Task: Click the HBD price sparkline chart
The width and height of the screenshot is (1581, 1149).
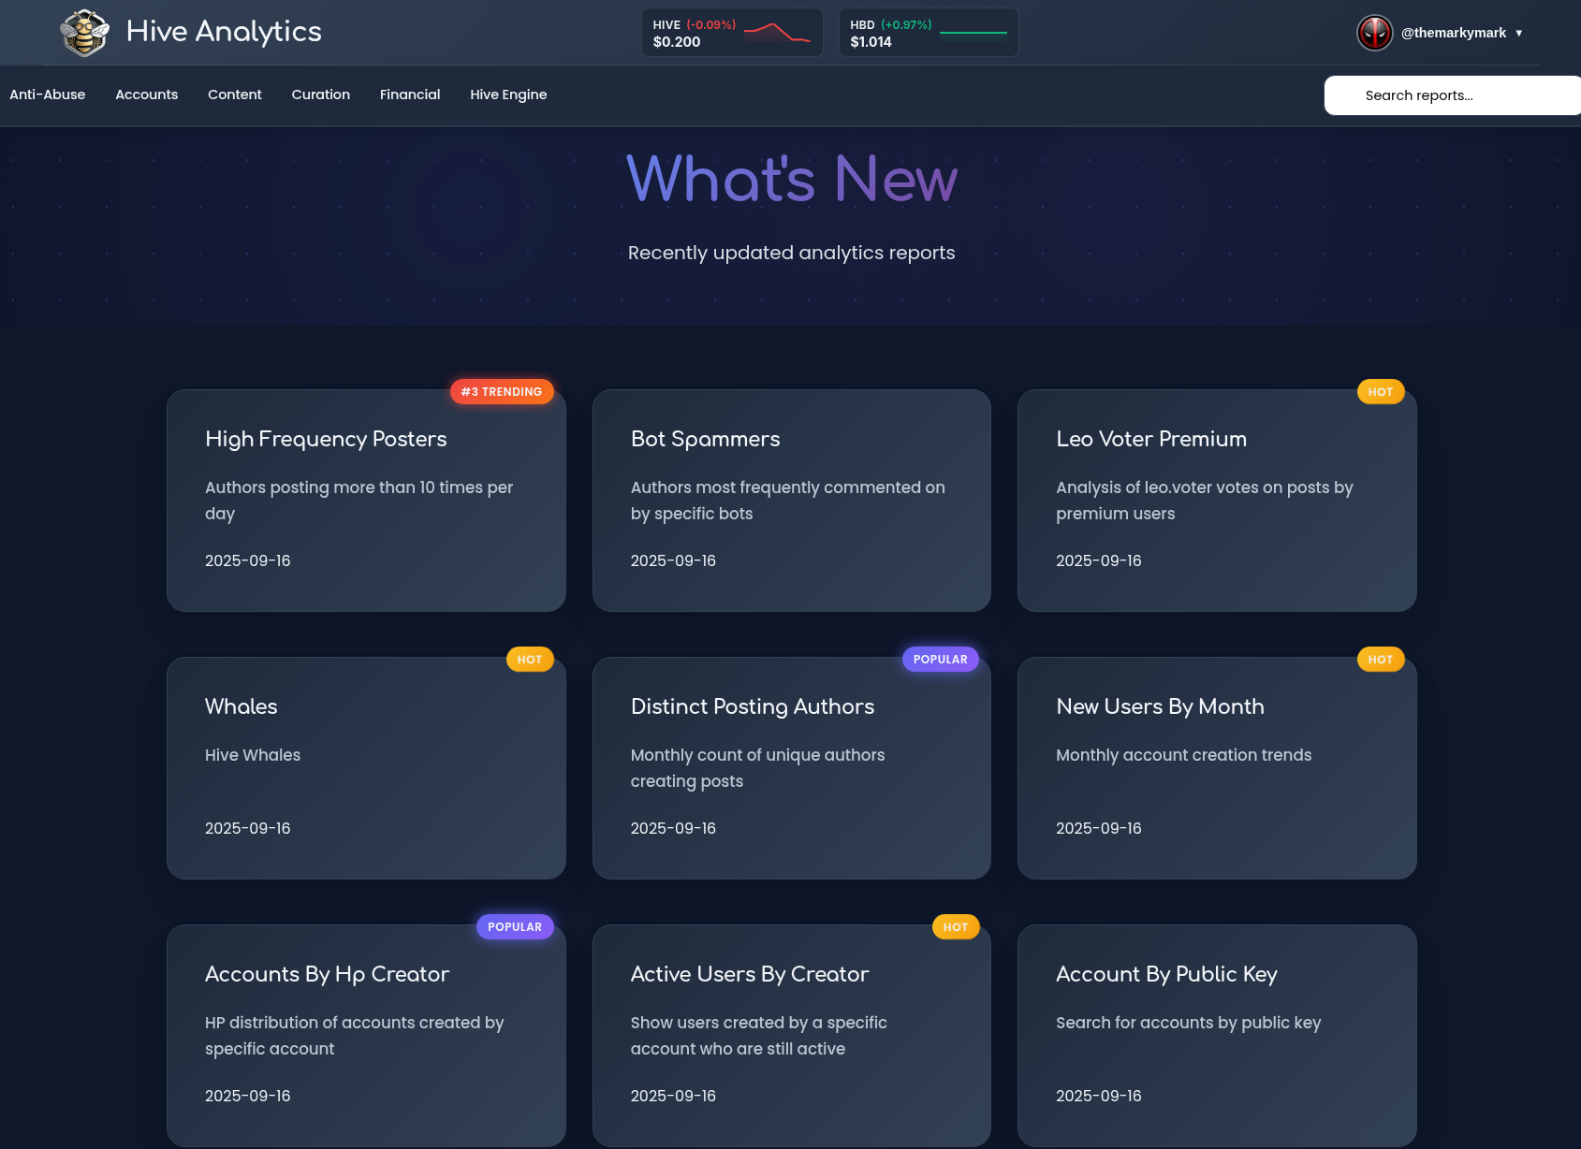Action: pyautogui.click(x=973, y=33)
